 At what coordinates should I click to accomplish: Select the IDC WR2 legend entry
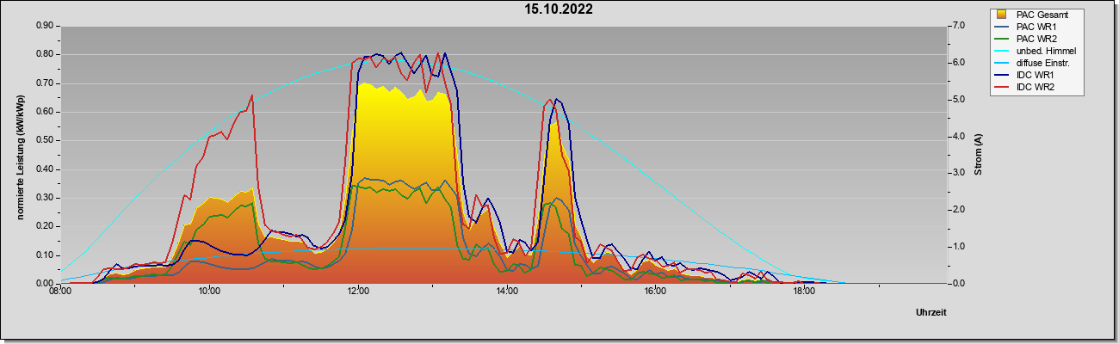[x=1036, y=87]
